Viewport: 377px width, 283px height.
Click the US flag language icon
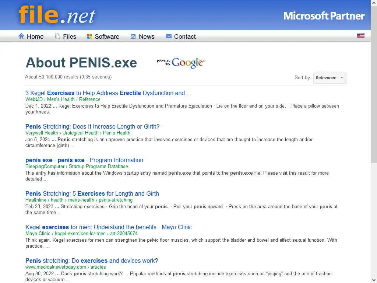tap(360, 36)
